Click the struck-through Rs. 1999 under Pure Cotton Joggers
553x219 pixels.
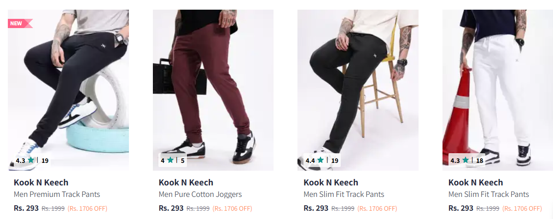198,208
